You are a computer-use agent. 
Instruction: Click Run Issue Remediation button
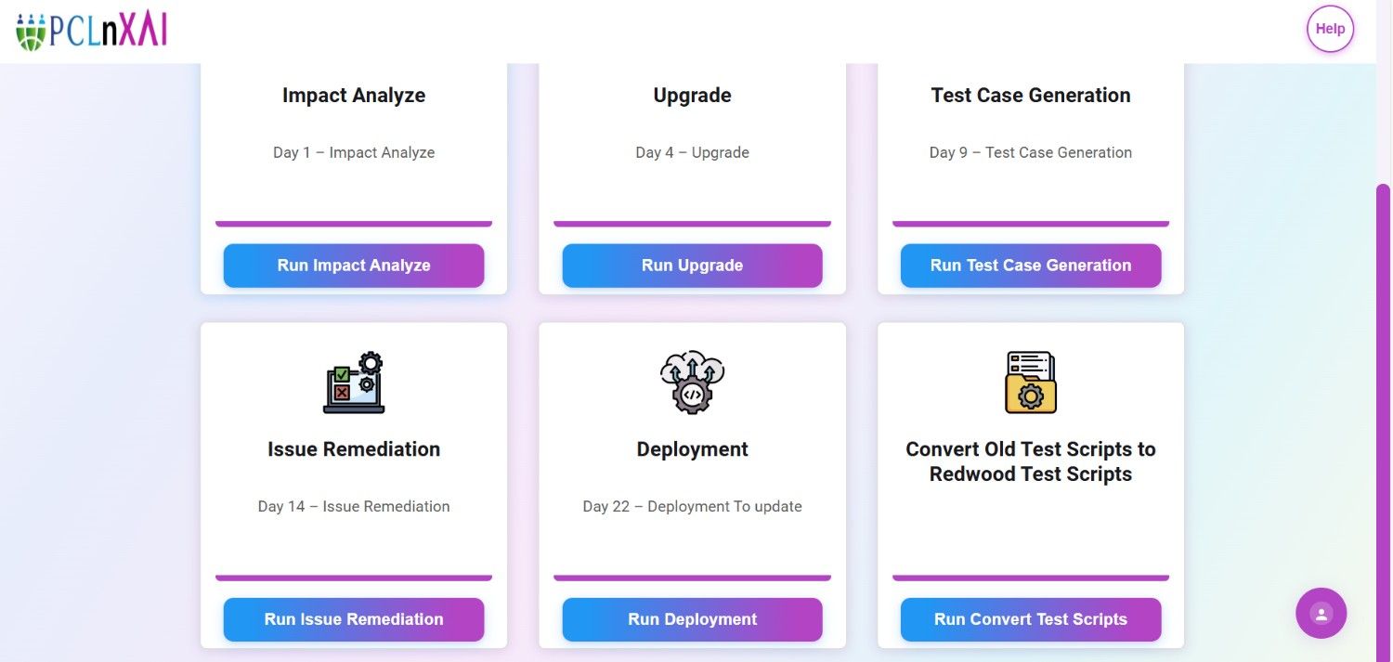[354, 619]
